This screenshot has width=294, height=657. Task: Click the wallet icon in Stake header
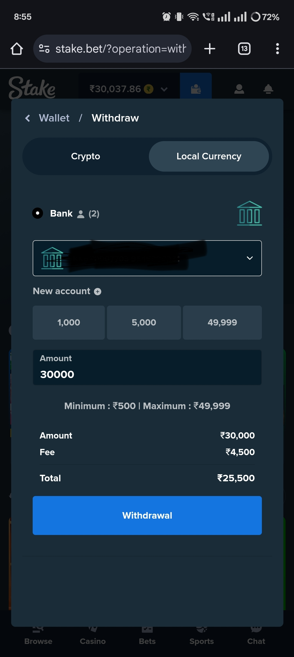pos(196,89)
